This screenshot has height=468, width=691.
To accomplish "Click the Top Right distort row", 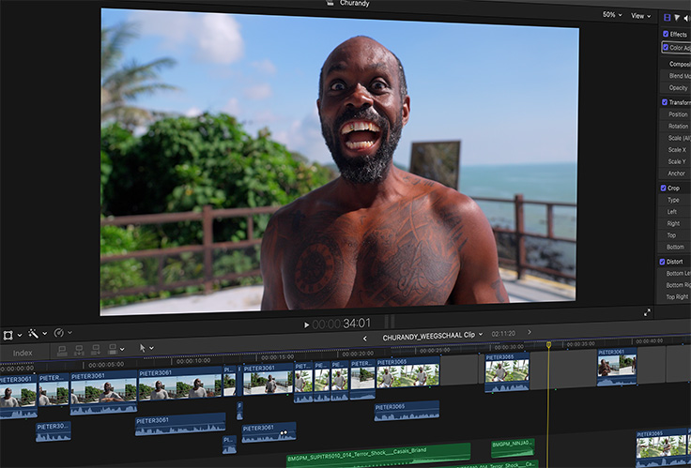I will pos(673,297).
